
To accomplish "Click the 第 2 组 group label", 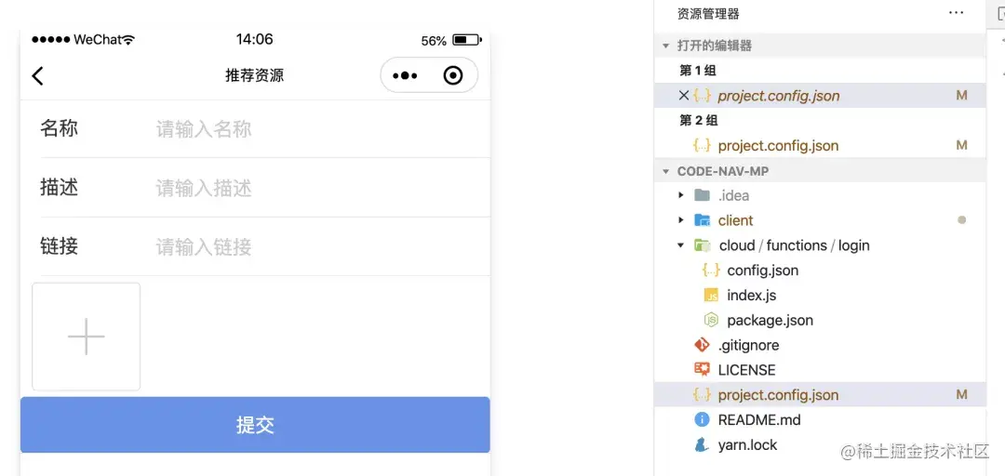I will click(699, 121).
